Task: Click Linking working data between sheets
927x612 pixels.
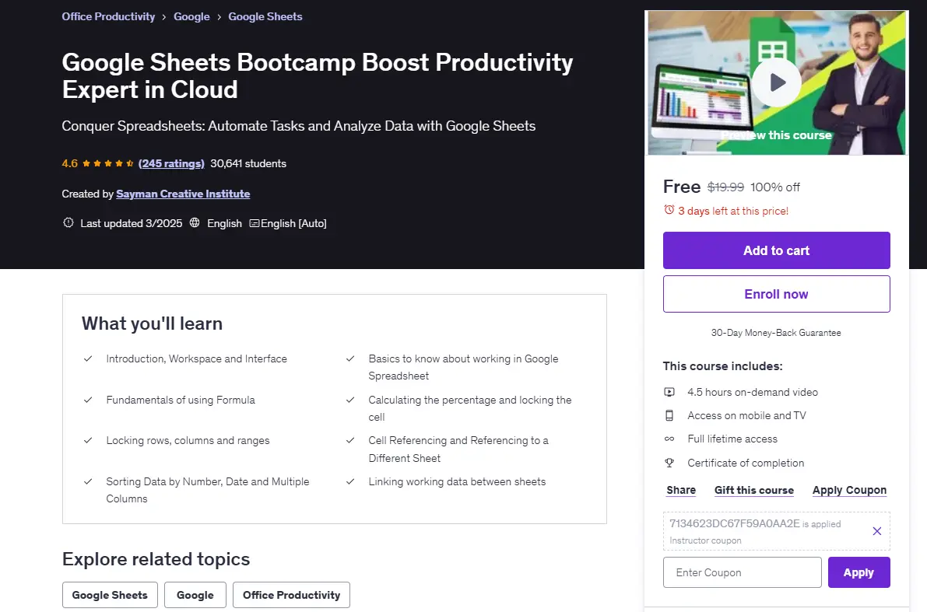Action: [457, 481]
